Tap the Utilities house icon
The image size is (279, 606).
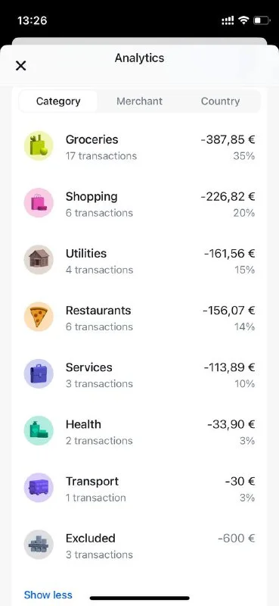(39, 260)
